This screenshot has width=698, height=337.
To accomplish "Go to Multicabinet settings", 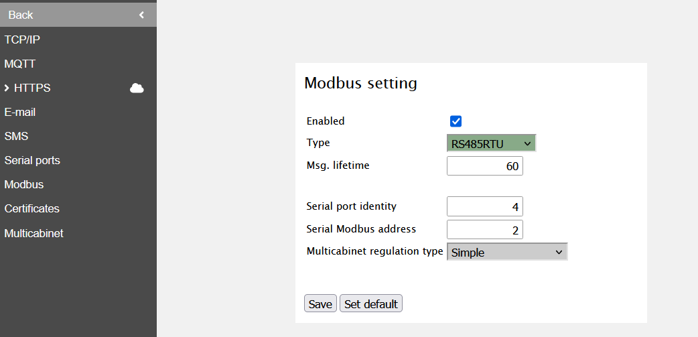I will tap(33, 233).
